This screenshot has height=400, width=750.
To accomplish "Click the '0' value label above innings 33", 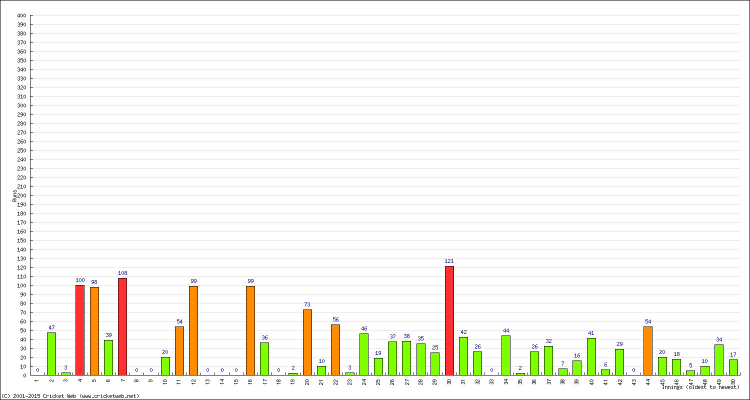I will click(x=492, y=370).
